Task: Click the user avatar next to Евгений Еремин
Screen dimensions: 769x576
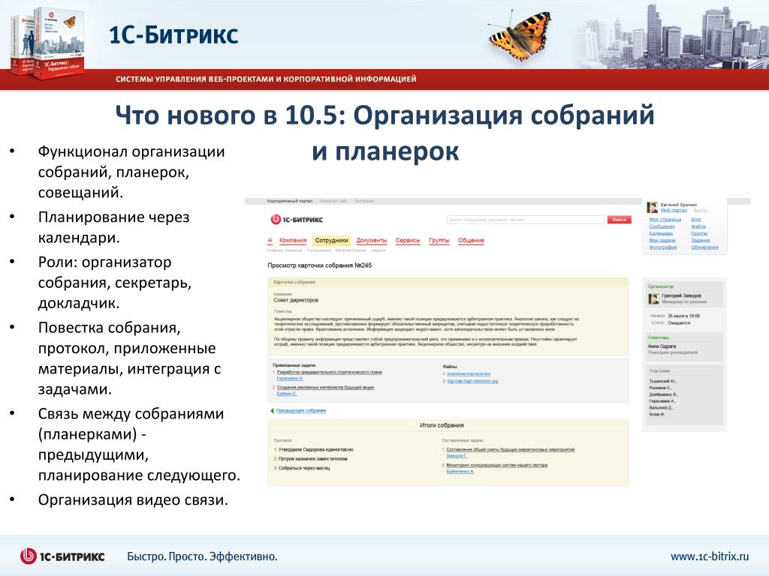Action: coord(652,208)
